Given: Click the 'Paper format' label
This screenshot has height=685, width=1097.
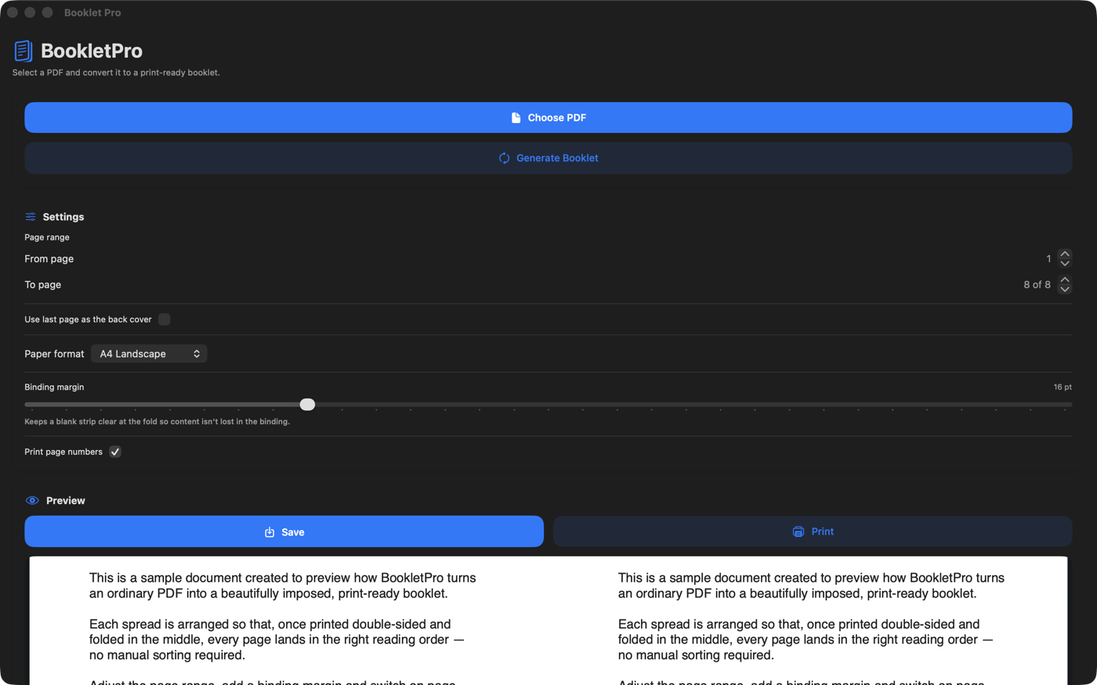Looking at the screenshot, I should click(54, 354).
